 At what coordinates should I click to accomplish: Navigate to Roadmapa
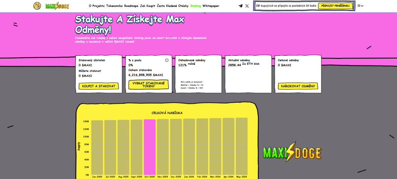click(131, 6)
